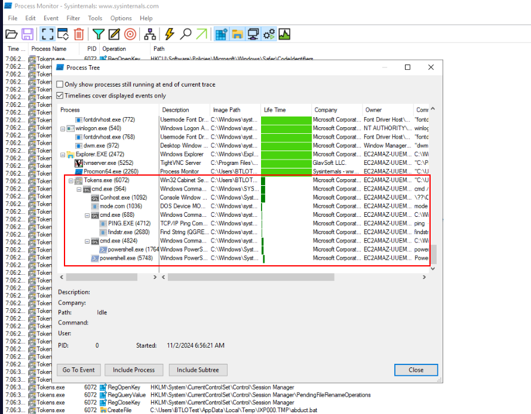Image resolution: width=531 pixels, height=414 pixels.
Task: Click the Jump To green arrow icon
Action: tap(202, 34)
